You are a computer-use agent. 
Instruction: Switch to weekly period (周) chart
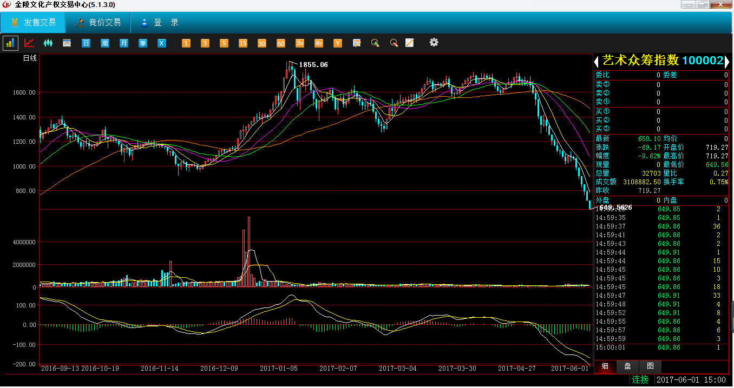(x=105, y=43)
